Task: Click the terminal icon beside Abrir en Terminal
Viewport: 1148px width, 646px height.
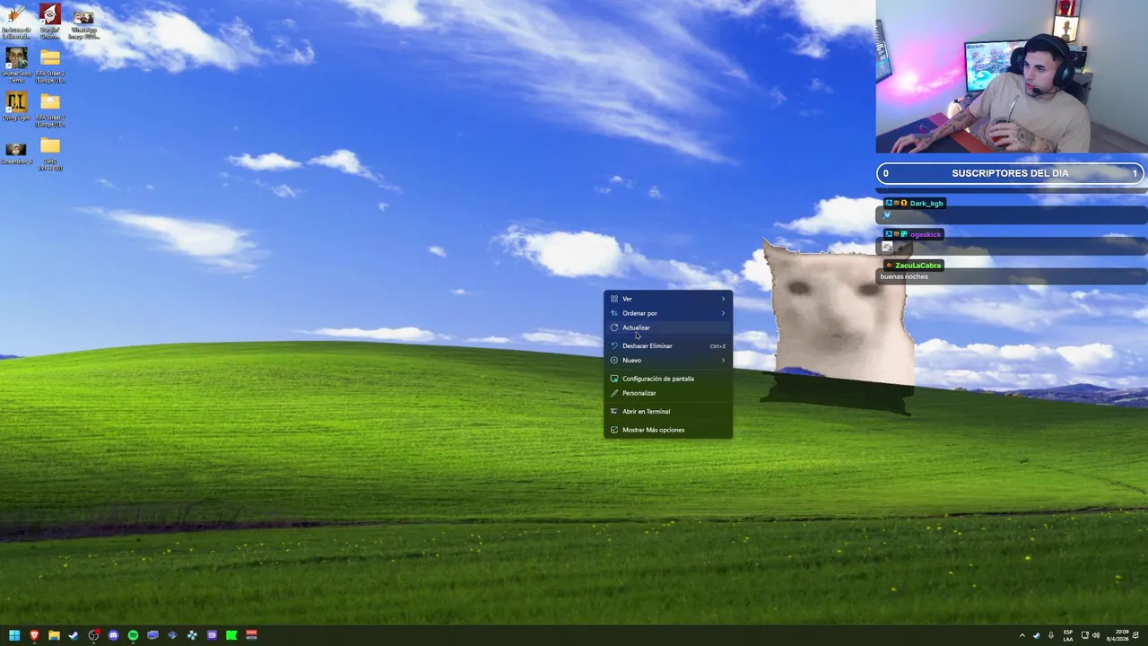Action: (x=614, y=411)
